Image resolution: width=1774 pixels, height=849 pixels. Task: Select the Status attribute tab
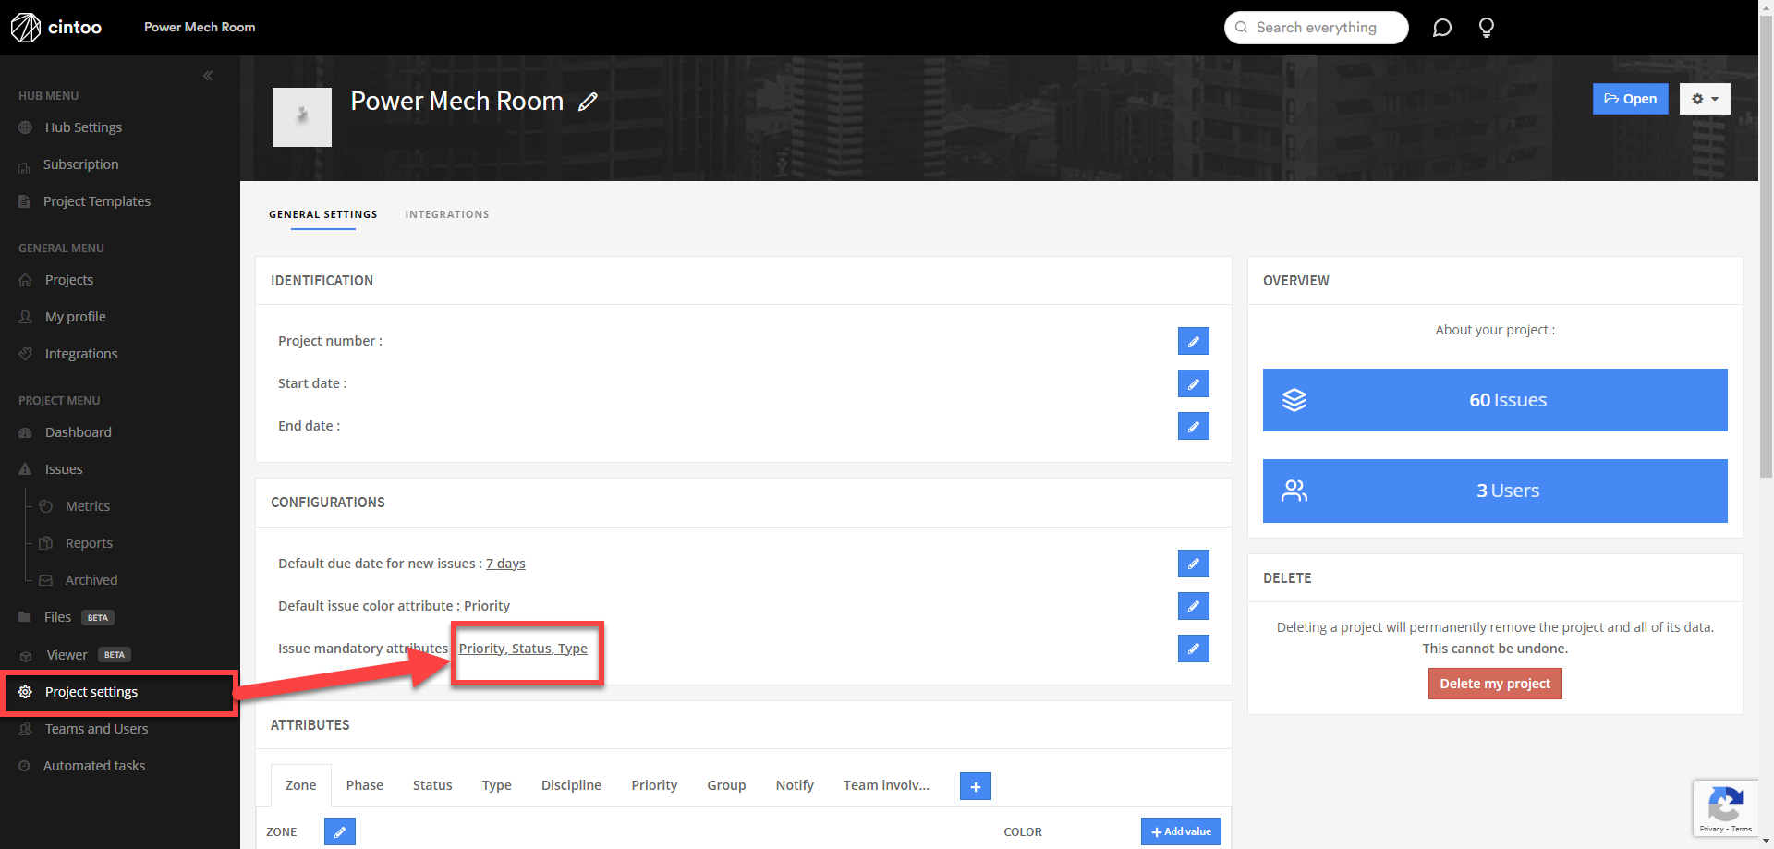pyautogui.click(x=432, y=785)
